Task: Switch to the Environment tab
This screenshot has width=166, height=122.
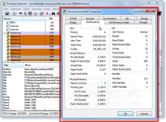Action: pyautogui.click(x=110, y=18)
